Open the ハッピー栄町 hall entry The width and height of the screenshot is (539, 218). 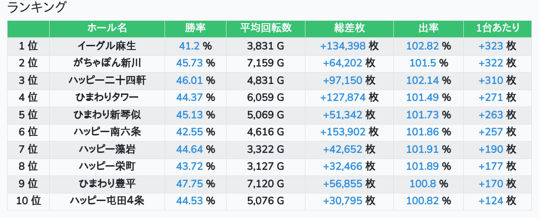tap(107, 166)
